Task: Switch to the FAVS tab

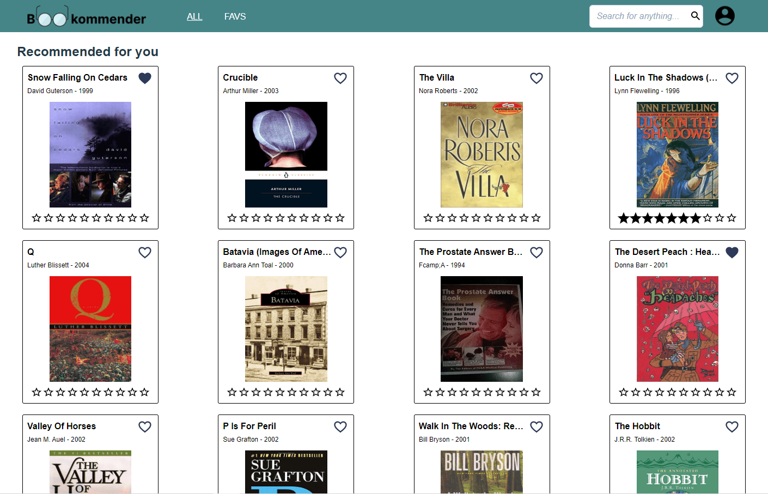Action: click(x=235, y=16)
